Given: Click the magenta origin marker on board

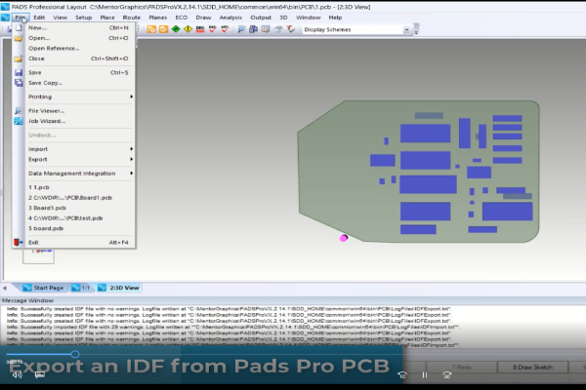Looking at the screenshot, I should tap(343, 237).
